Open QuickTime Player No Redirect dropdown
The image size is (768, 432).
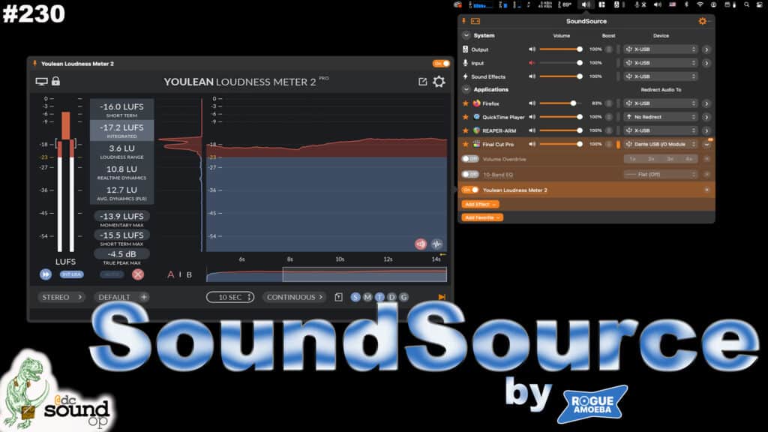pos(660,117)
